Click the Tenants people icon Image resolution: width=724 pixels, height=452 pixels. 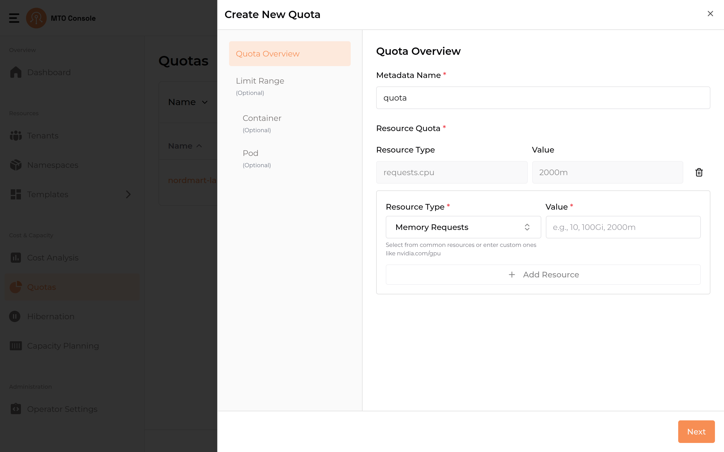click(16, 136)
